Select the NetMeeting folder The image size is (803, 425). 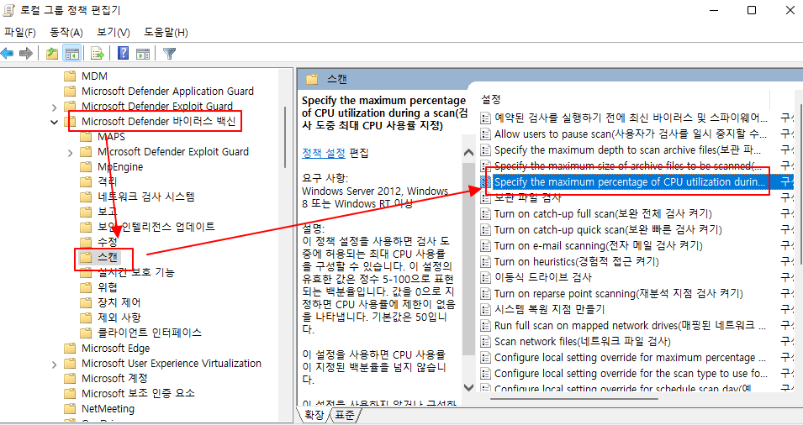pos(99,409)
